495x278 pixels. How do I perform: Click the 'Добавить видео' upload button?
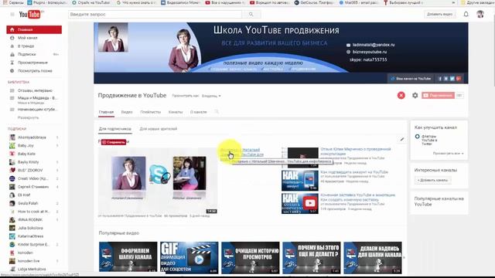(x=439, y=14)
